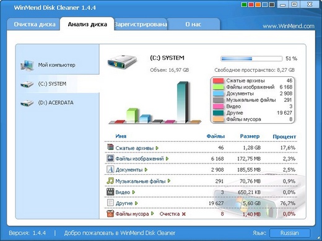Open the Музыкальные файлы category link
Viewport: 322px width, 241px height.
pyautogui.click(x=141, y=181)
